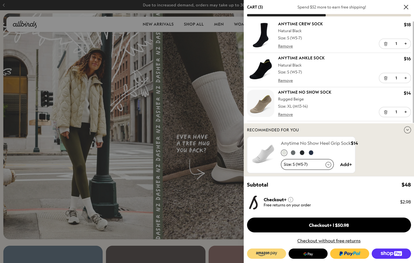Open the Size: S (W5-7) dropdown
The image size is (414, 263).
pyautogui.click(x=307, y=164)
